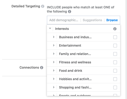
Task: Open the Suggestions link
Action: coord(92,20)
